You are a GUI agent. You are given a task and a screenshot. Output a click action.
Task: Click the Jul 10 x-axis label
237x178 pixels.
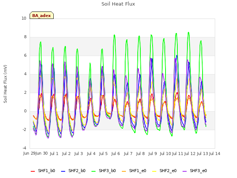pyautogui.click(x=166, y=154)
